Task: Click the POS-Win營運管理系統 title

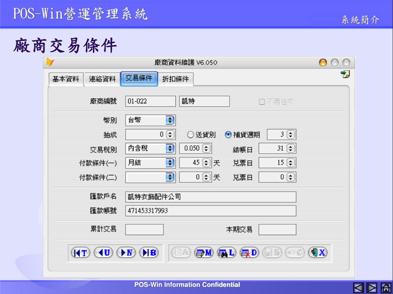Action: [x=80, y=13]
